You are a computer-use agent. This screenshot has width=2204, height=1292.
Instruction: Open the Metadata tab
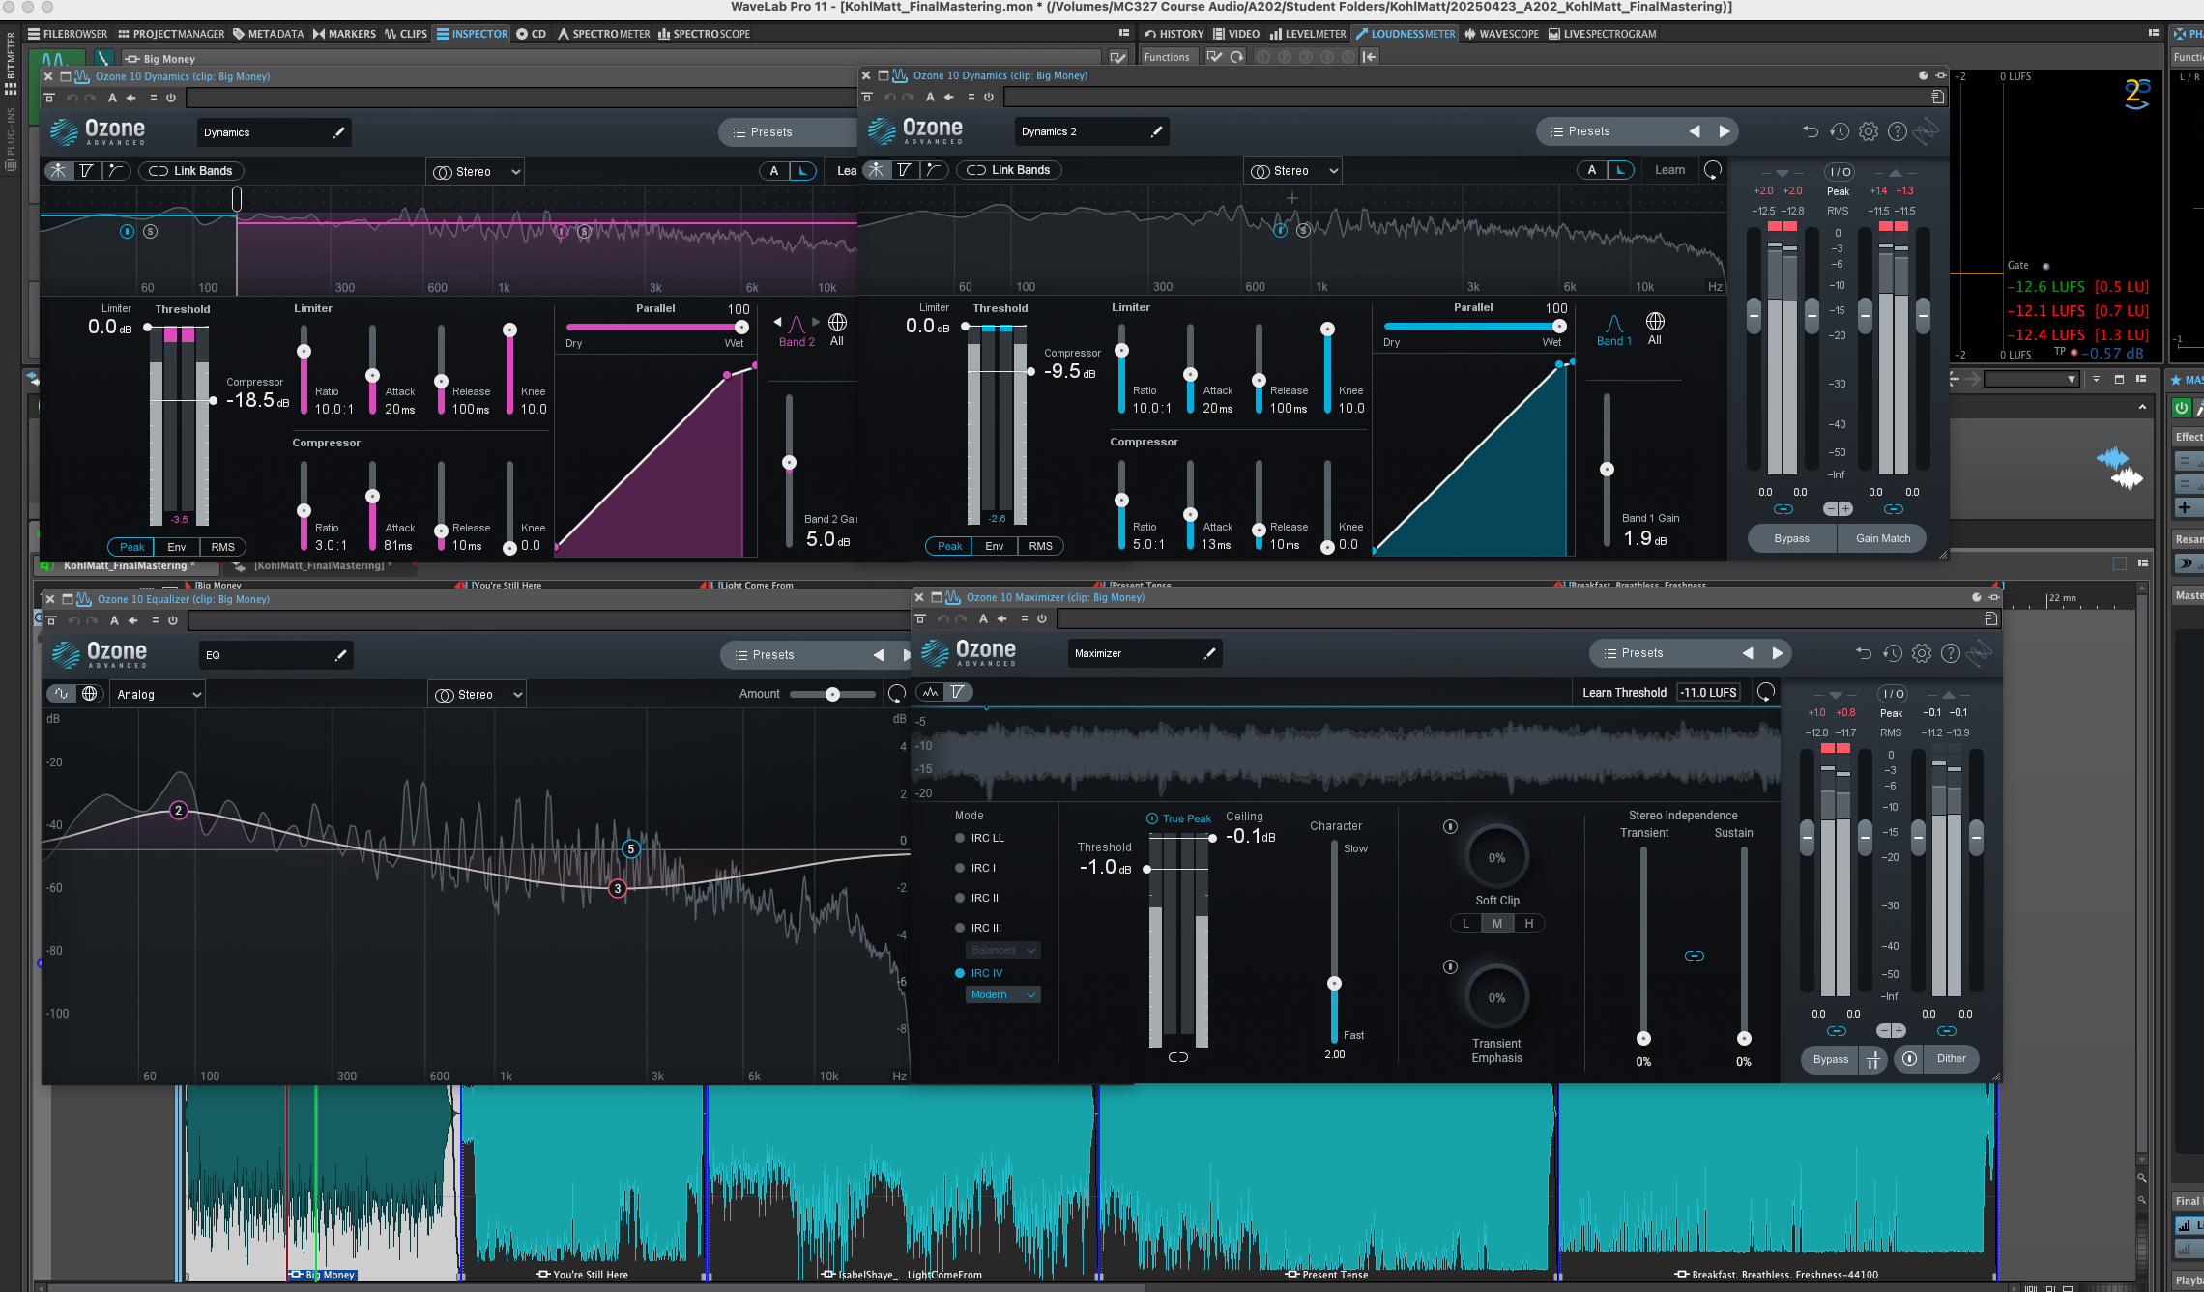[268, 34]
